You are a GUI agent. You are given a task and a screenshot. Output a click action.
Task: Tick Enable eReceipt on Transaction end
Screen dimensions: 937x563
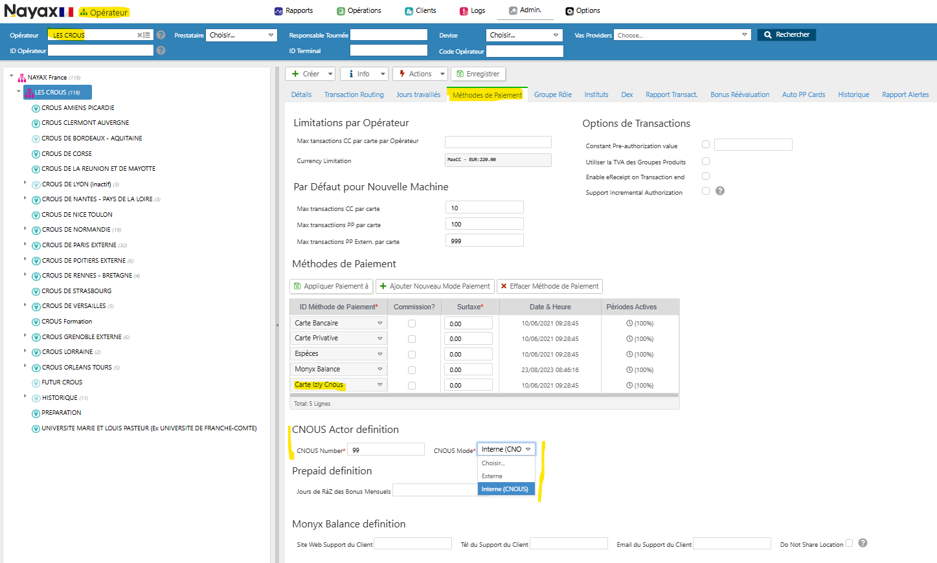pos(706,176)
